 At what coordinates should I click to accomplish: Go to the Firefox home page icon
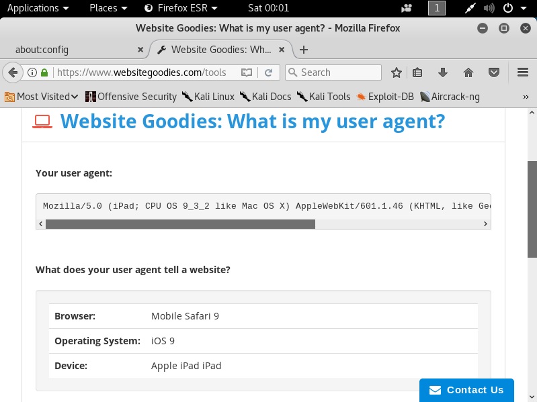(x=468, y=72)
